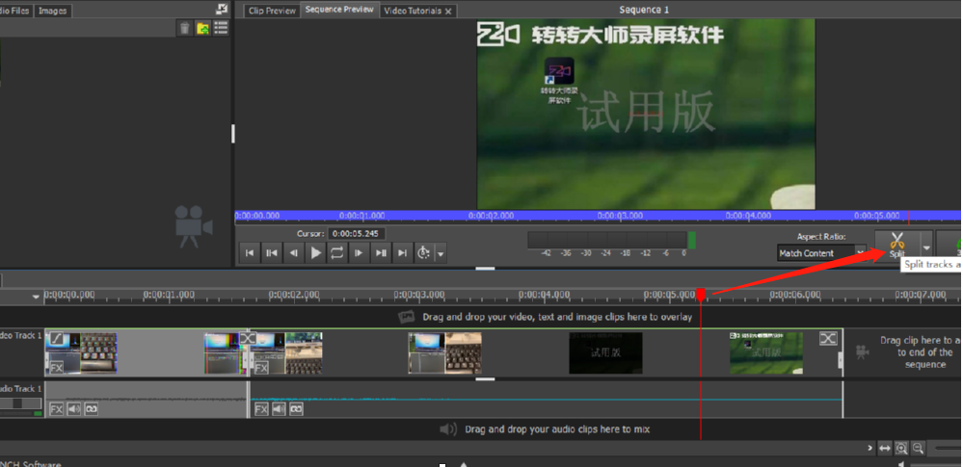
Task: Open fade curve icon on first video clip
Action: [x=57, y=338]
